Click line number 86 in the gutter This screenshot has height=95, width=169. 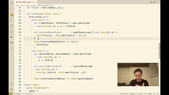click(20, 85)
